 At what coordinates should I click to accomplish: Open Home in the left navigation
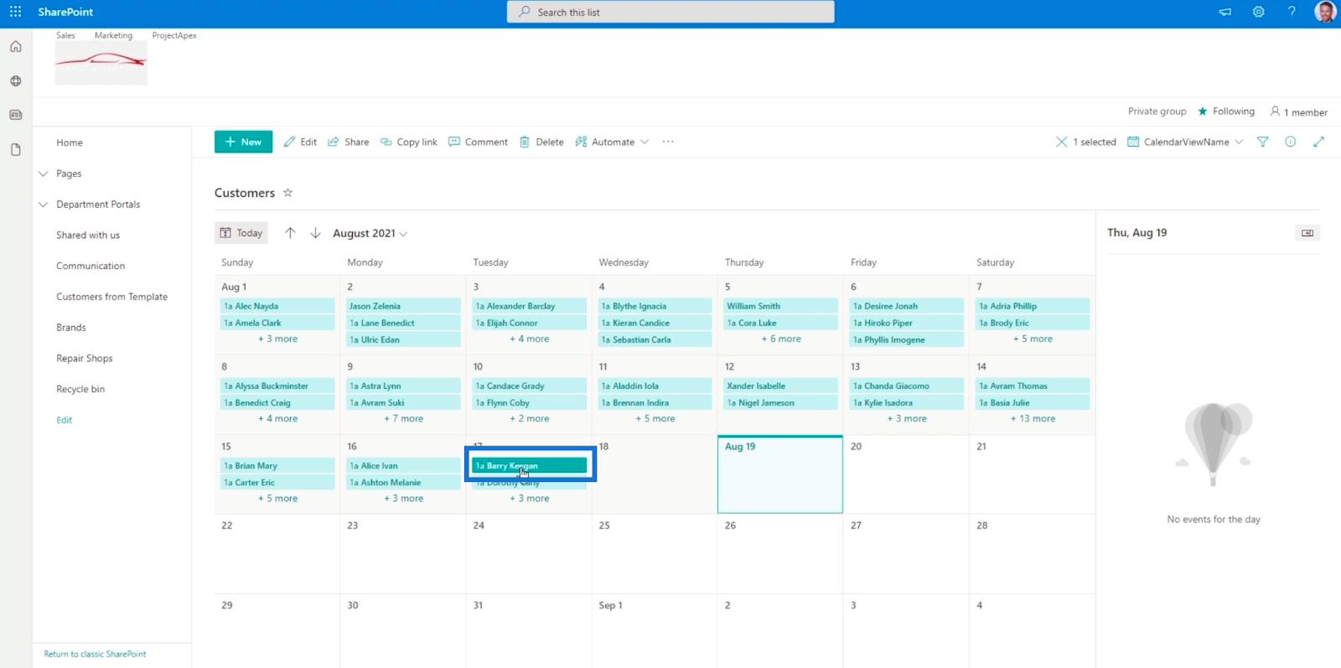coord(70,142)
